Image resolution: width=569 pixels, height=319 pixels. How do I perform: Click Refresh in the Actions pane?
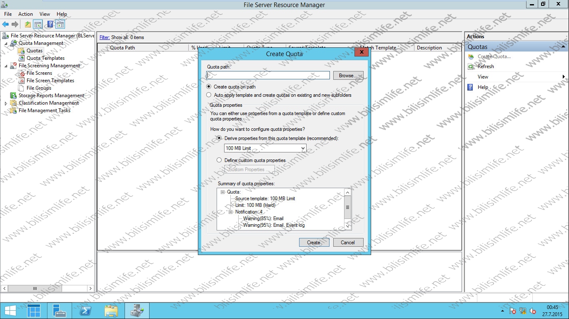[486, 66]
